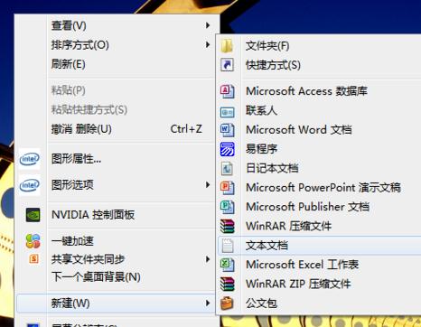Create a new 快捷方式(S)
The height and width of the screenshot is (327, 421).
tap(319, 65)
